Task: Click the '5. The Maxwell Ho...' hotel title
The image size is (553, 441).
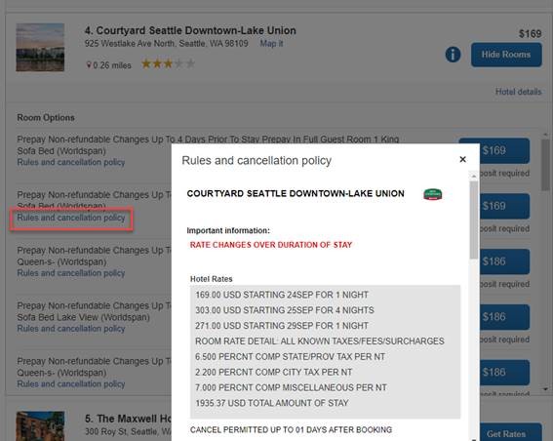Action: click(128, 419)
